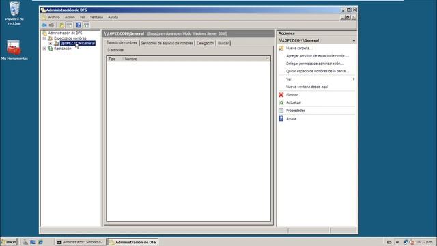Sort by the Tipo column header
437x246 pixels.
[115, 59]
